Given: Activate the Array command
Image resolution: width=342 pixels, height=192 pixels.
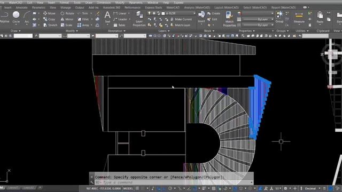Looking at the screenshot, I should coord(83,25).
